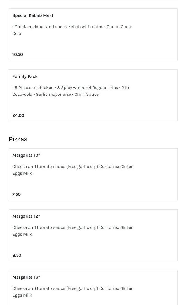186x305 pixels.
Task: Open the Family Pack item title
Action: 25,76
